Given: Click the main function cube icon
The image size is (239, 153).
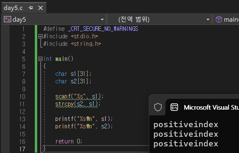Looking at the screenshot, I should [219, 20].
